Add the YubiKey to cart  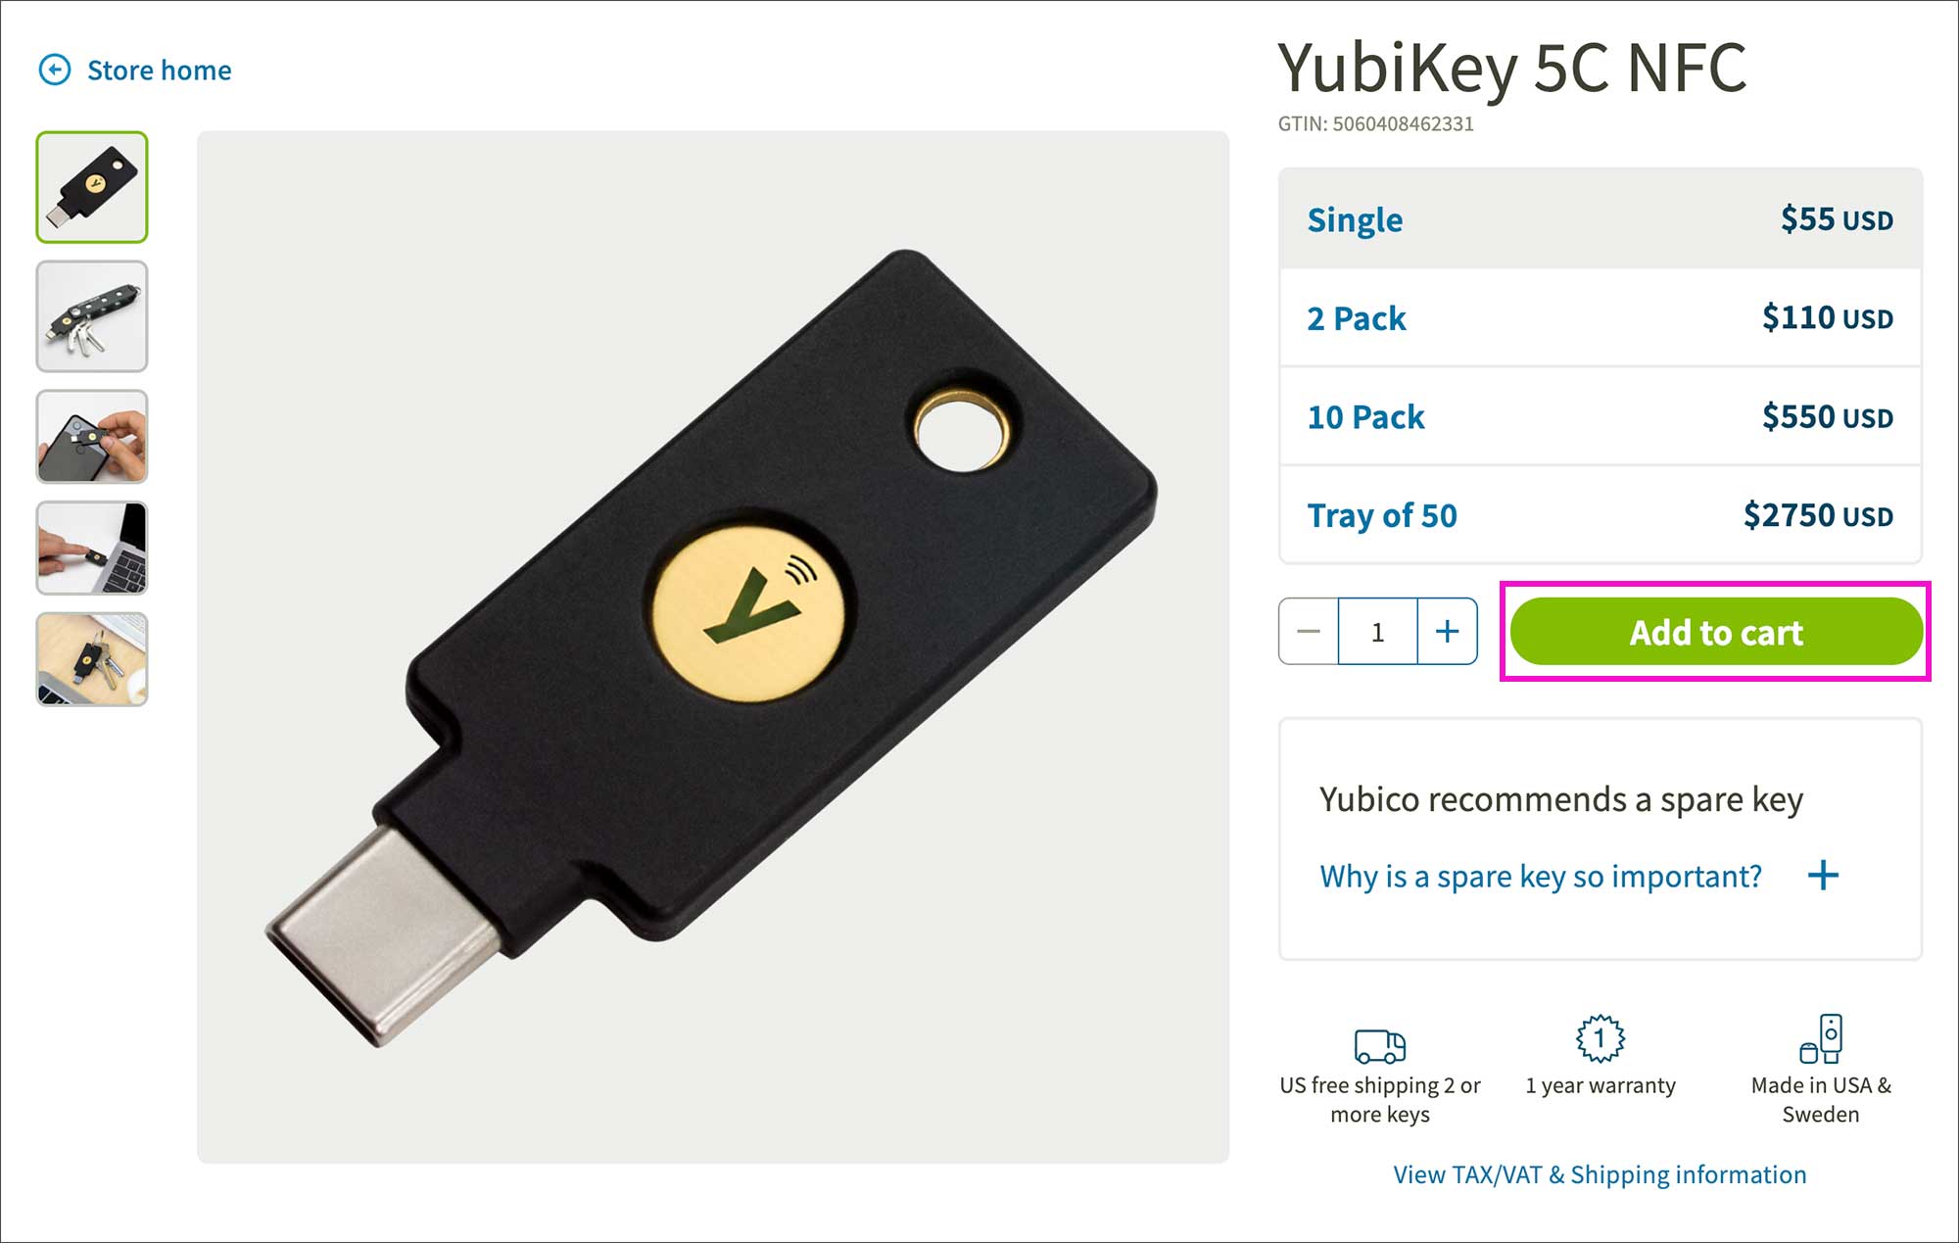coord(1716,632)
